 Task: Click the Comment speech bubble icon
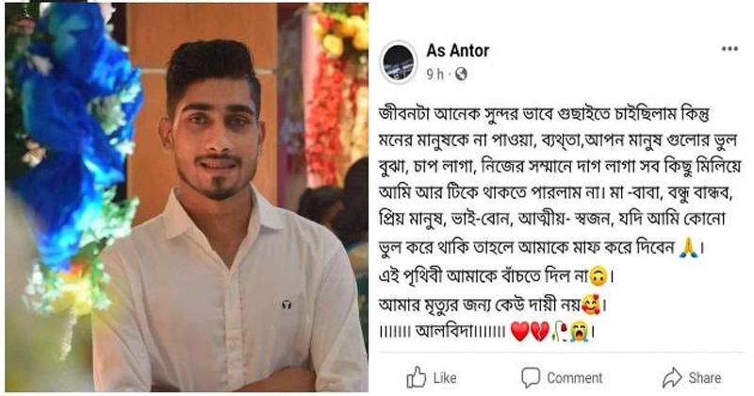tap(531, 378)
